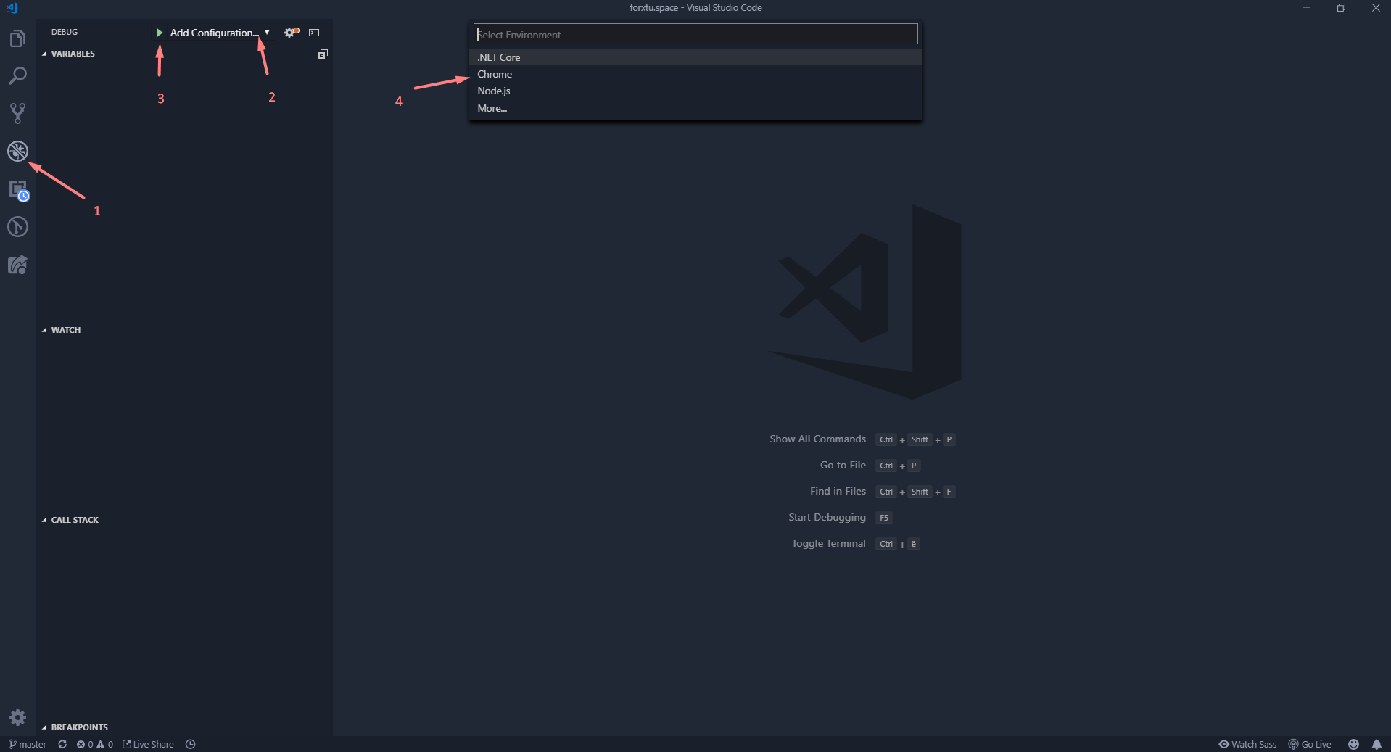This screenshot has width=1391, height=752.
Task: Open the Live Share activity bar icon
Action: tap(17, 265)
